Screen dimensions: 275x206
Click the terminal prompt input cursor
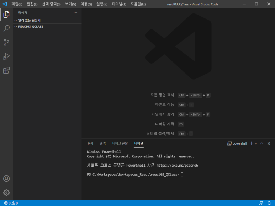coord(182,174)
